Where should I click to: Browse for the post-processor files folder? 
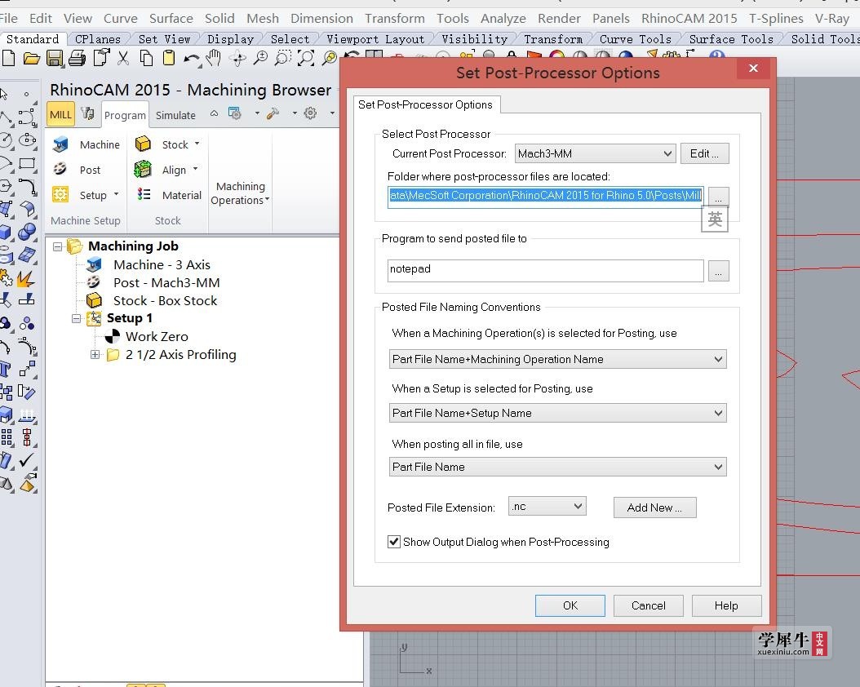(719, 197)
